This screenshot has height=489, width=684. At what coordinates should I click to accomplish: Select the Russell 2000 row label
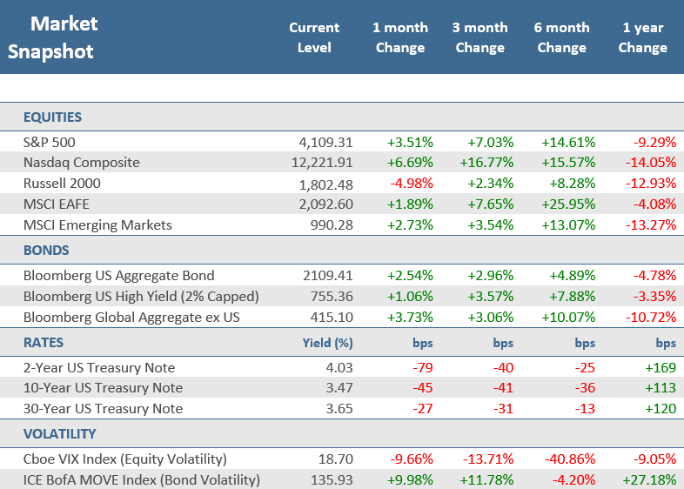click(62, 184)
